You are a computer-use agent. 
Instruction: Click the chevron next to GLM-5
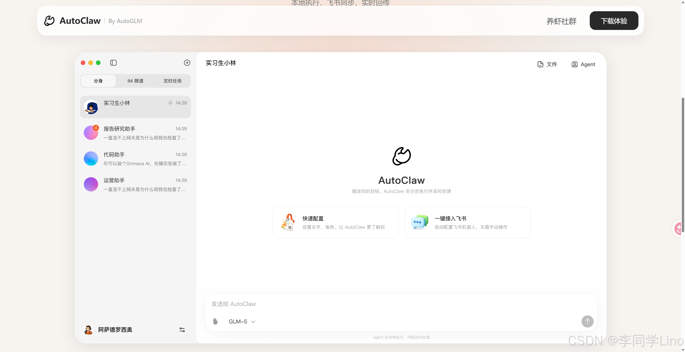coord(253,322)
